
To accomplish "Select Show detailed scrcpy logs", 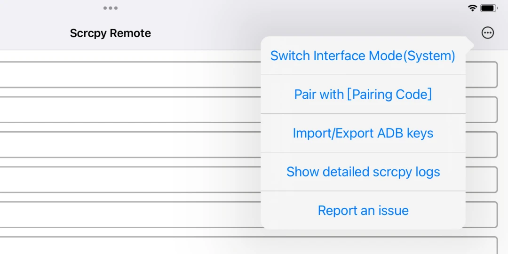I will (x=363, y=172).
